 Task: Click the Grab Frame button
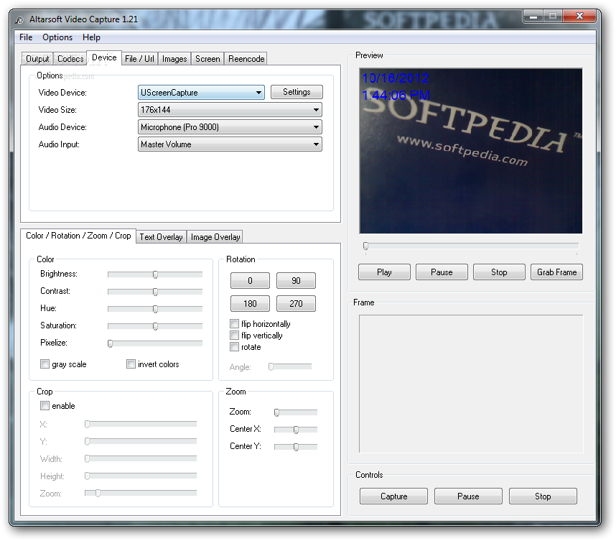click(556, 272)
